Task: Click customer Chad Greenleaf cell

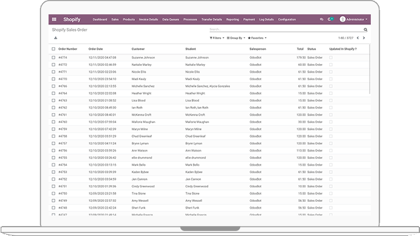Action: (x=142, y=136)
